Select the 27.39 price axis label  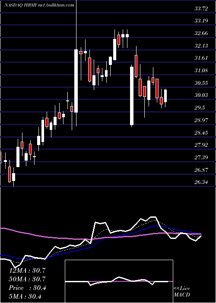point(201,158)
